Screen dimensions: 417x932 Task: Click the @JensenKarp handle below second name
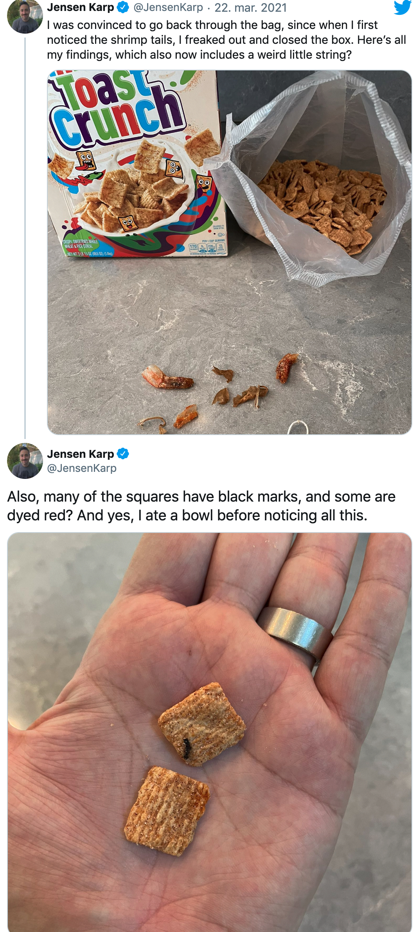pyautogui.click(x=81, y=468)
